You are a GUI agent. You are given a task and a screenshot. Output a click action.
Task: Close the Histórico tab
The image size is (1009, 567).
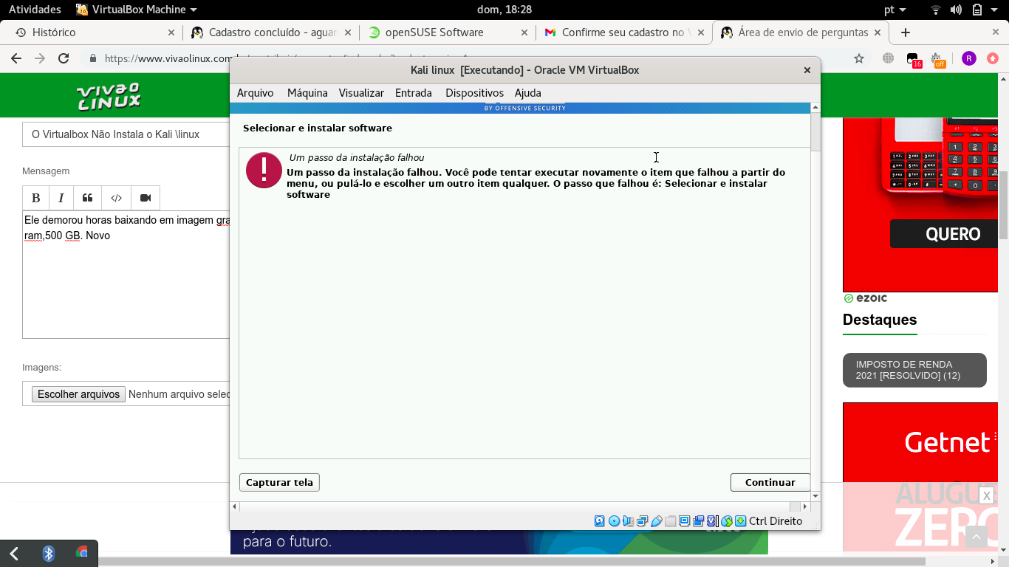click(x=171, y=32)
